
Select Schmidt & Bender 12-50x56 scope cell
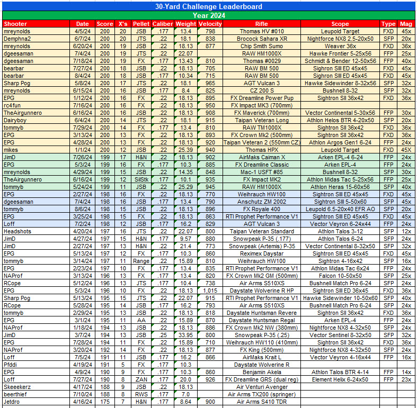[x=340, y=61]
